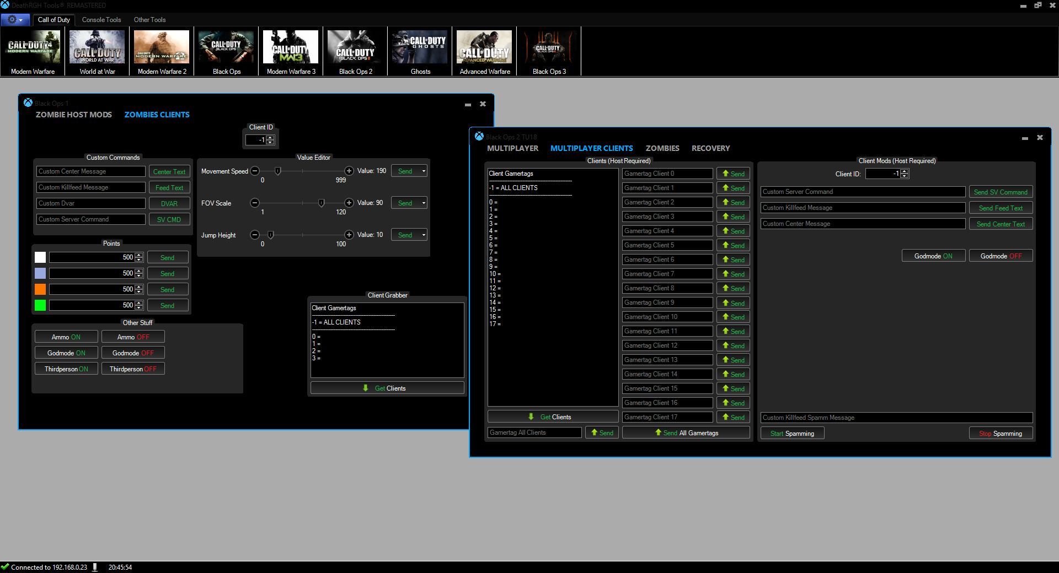Open the Modern Warfare 3 game tools

[x=291, y=52]
